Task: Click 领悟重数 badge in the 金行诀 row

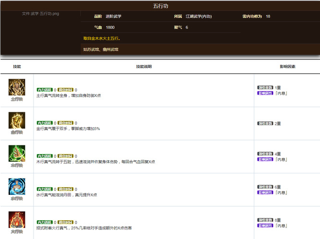Action: (265, 123)
